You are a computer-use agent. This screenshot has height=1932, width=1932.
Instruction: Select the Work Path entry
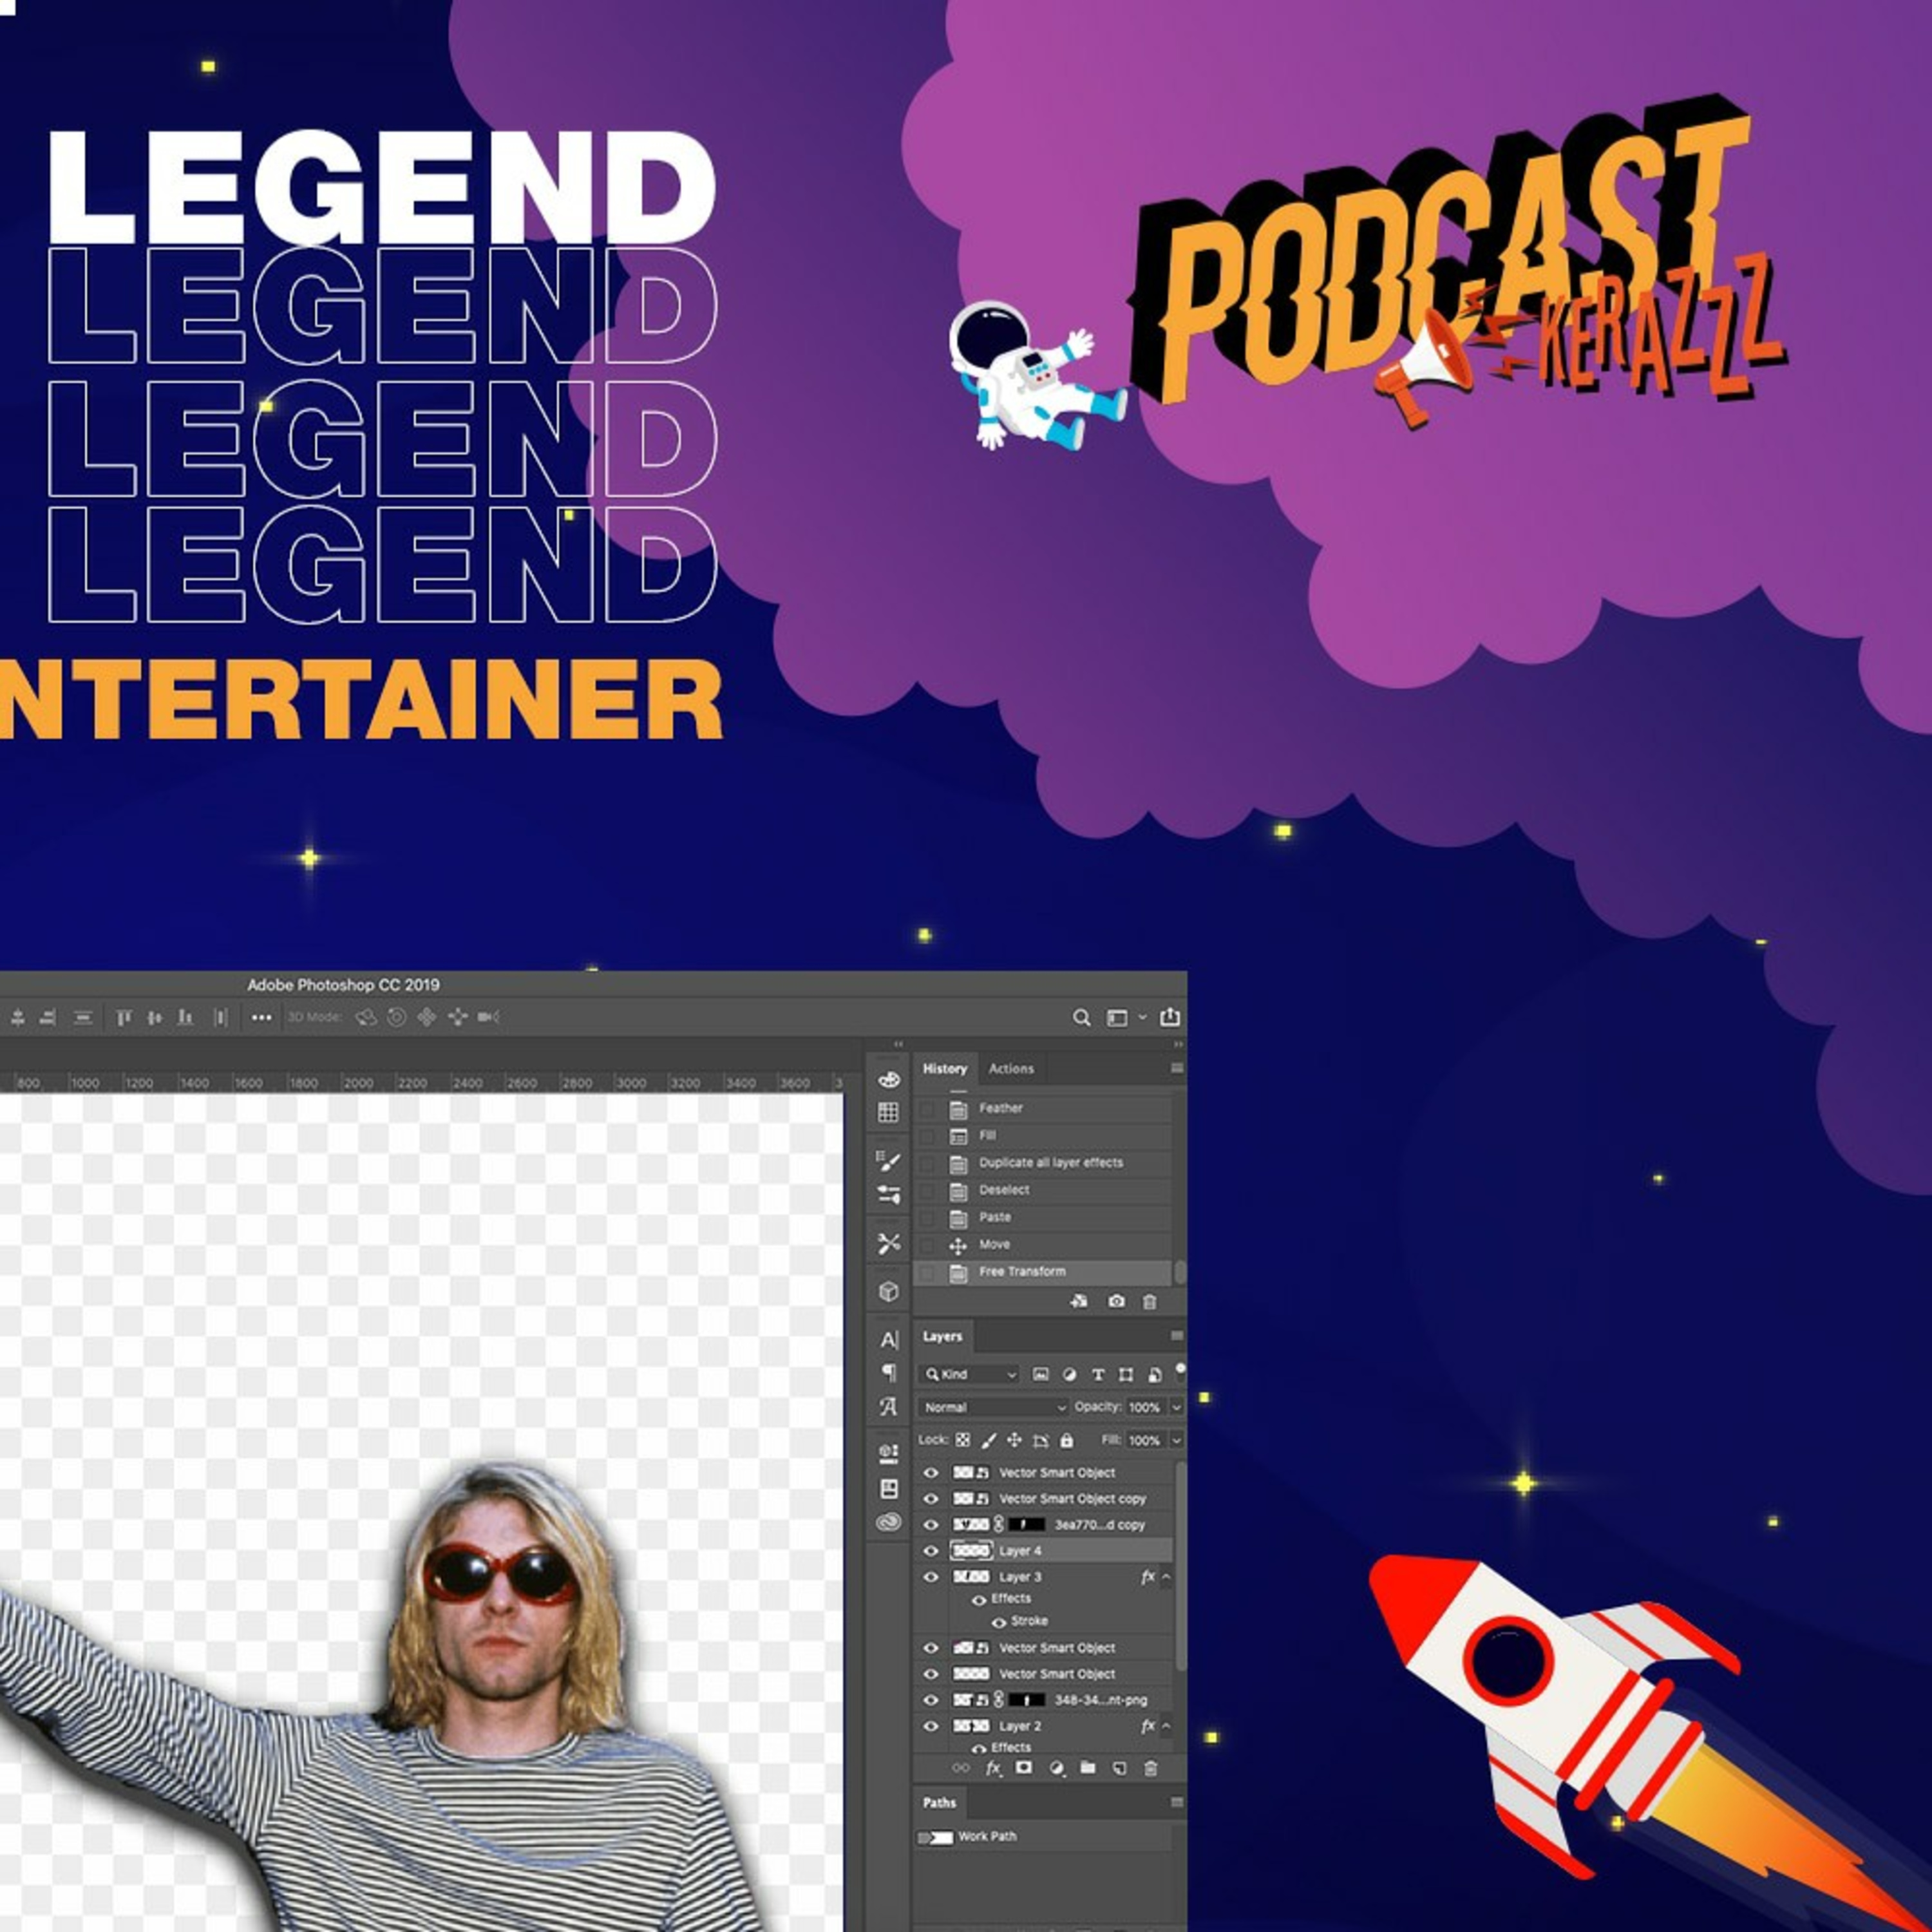pos(987,1836)
